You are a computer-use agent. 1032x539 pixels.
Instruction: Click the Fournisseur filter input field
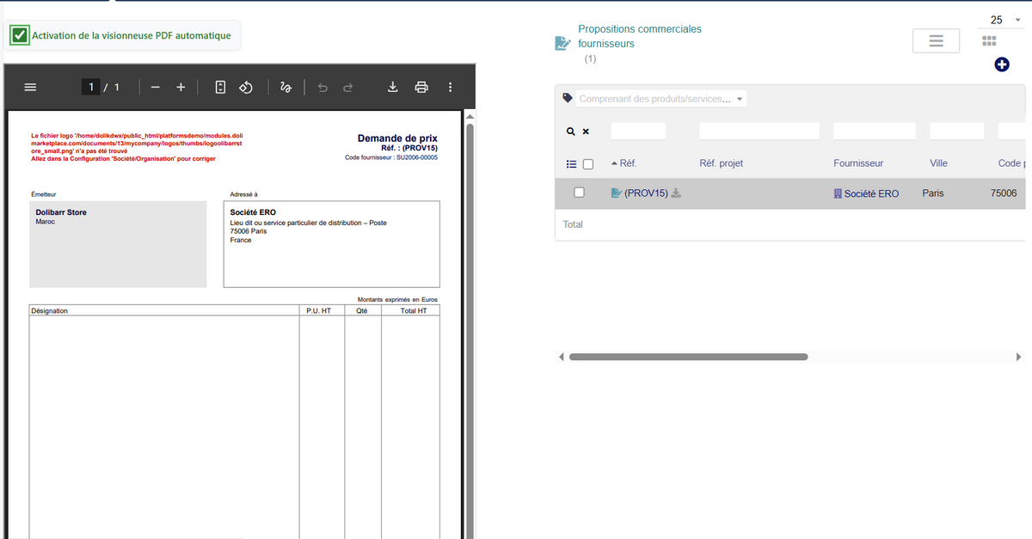point(875,131)
